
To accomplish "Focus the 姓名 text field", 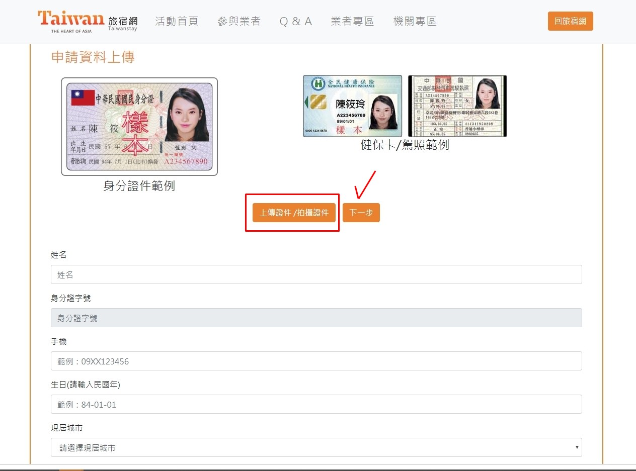I will pyautogui.click(x=316, y=274).
